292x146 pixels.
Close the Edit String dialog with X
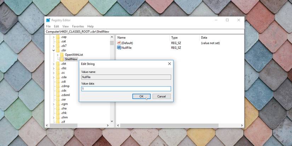(170, 64)
